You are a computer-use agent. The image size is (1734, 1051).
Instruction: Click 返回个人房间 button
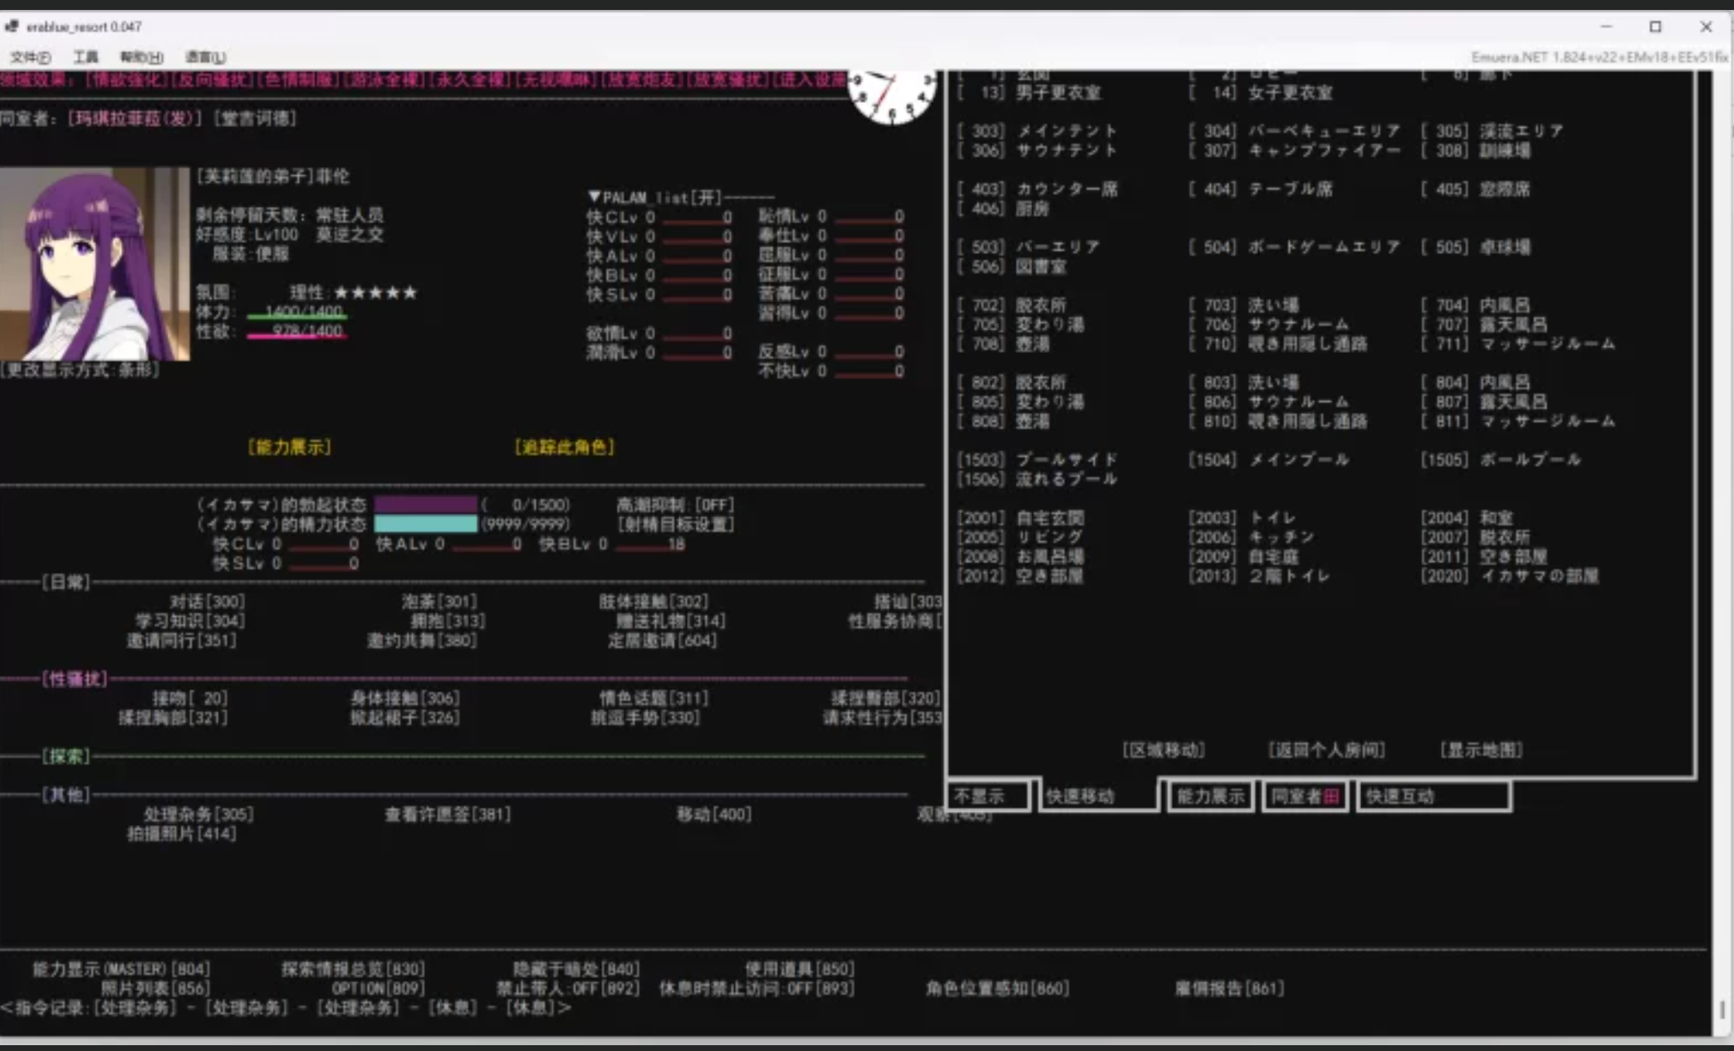coord(1326,750)
